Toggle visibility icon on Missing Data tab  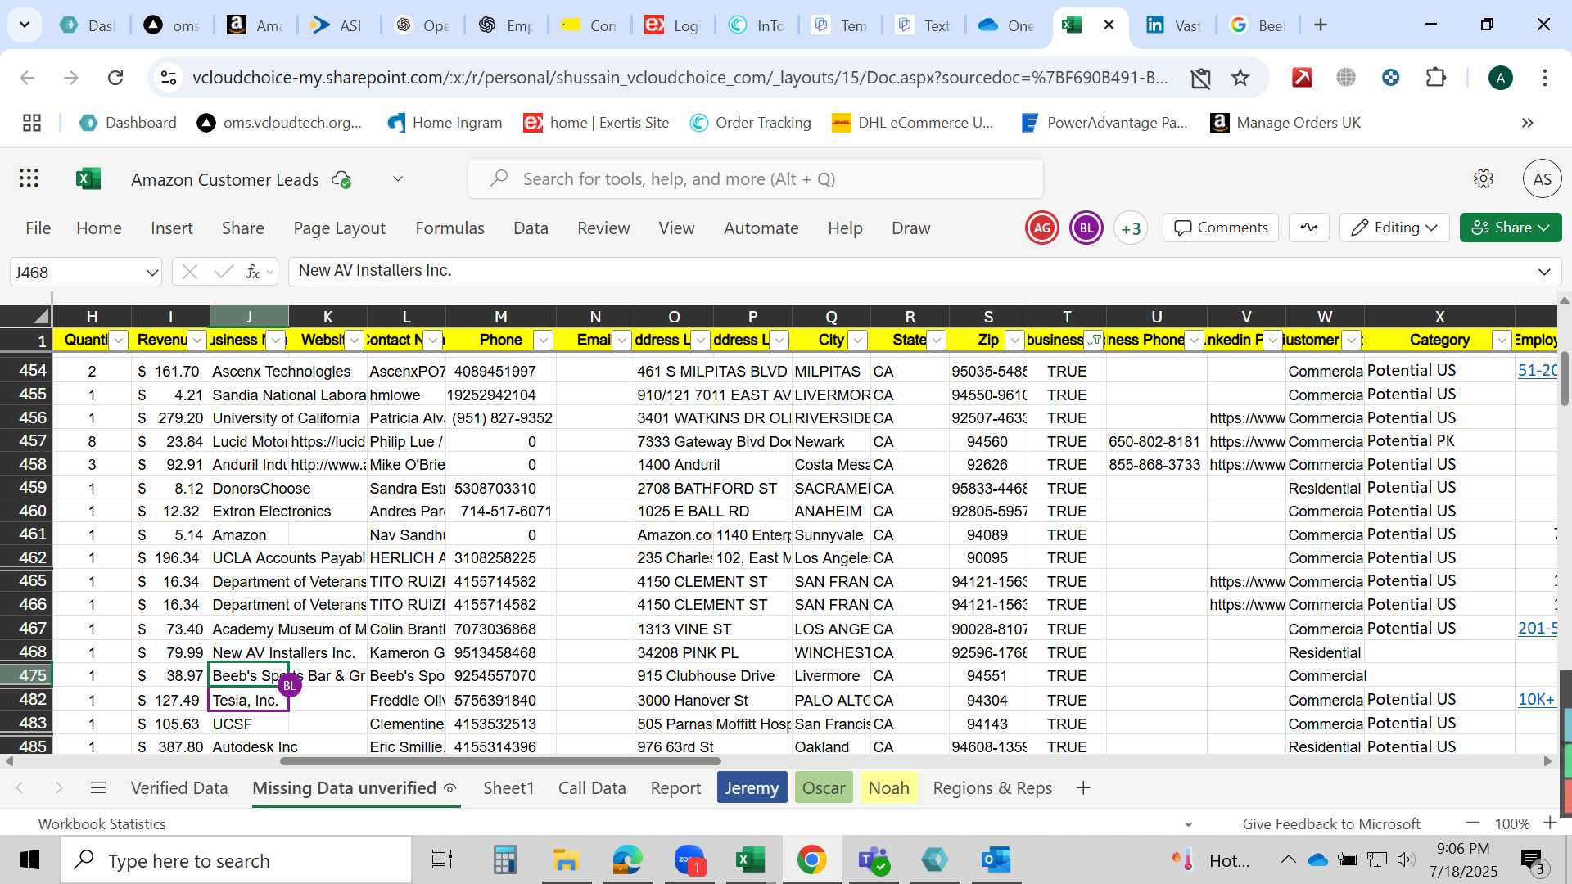[x=450, y=788]
